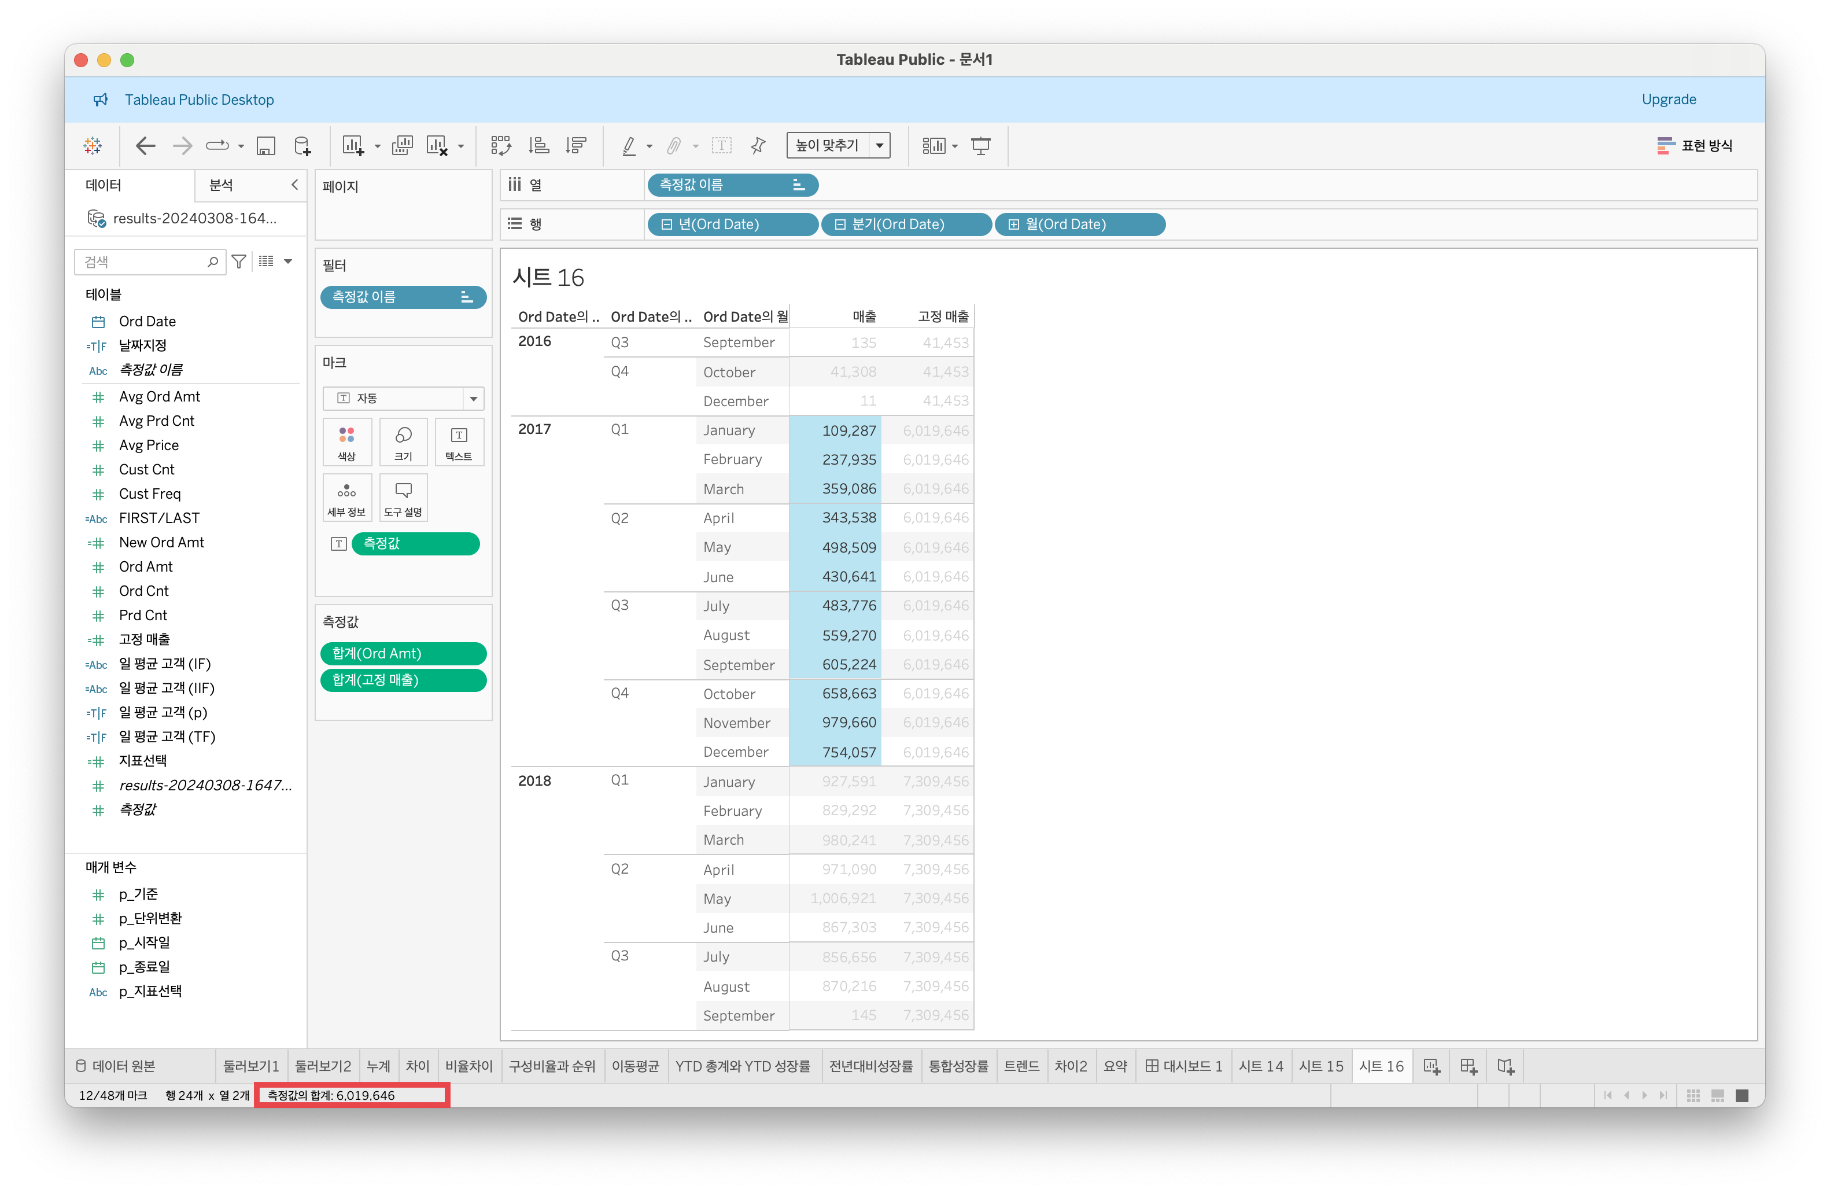Image resolution: width=1830 pixels, height=1193 pixels.
Task: Click the new dashboard icon in tab bar
Action: coord(1468,1066)
